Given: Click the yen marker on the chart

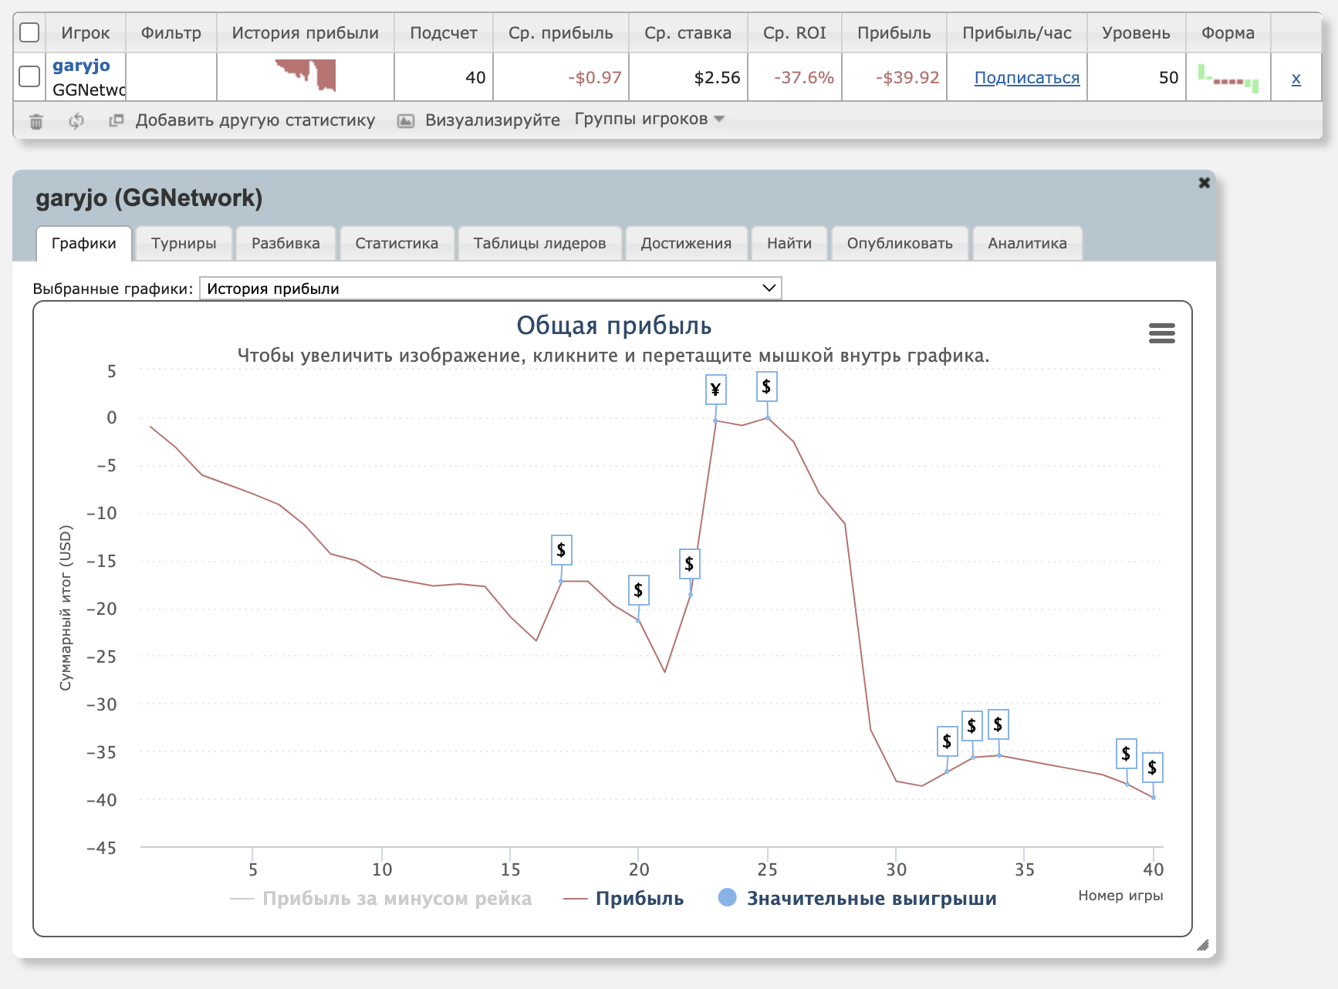Looking at the screenshot, I should pos(715,390).
